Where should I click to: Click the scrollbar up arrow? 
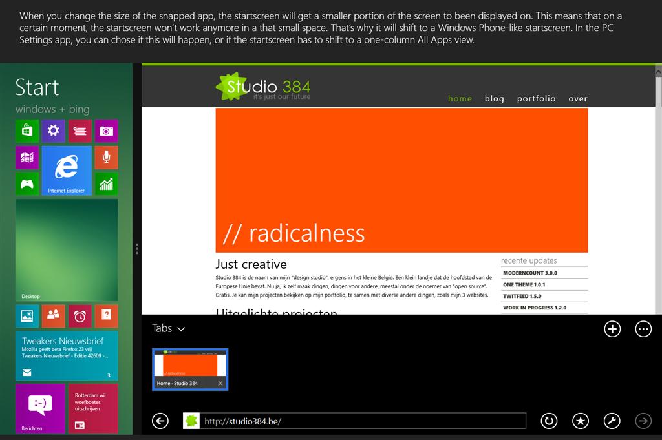coord(658,72)
